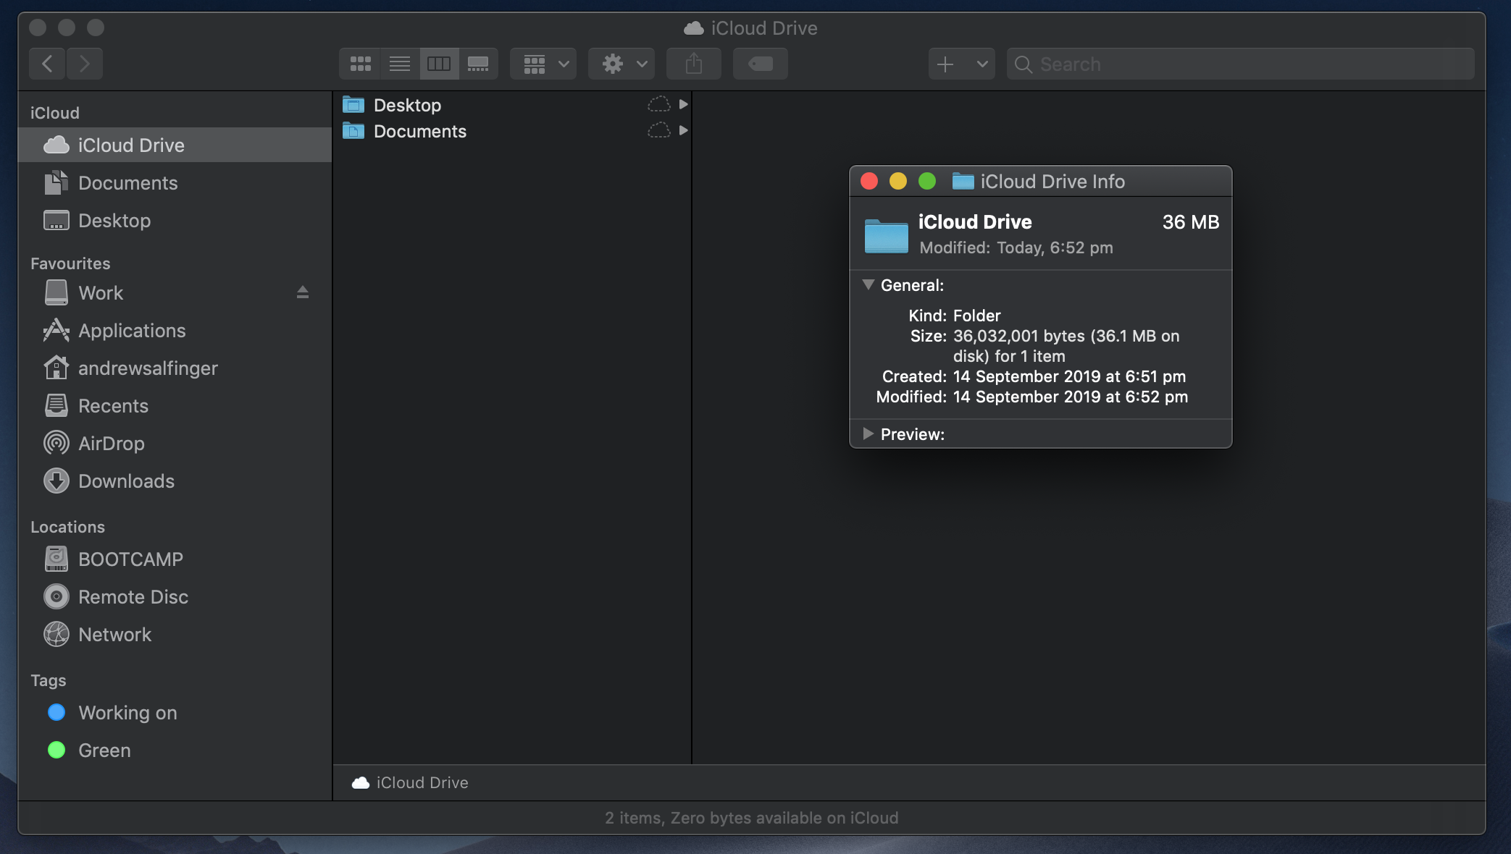Click the Edit Tags toolbar button
The height and width of the screenshot is (854, 1511).
pyautogui.click(x=761, y=64)
